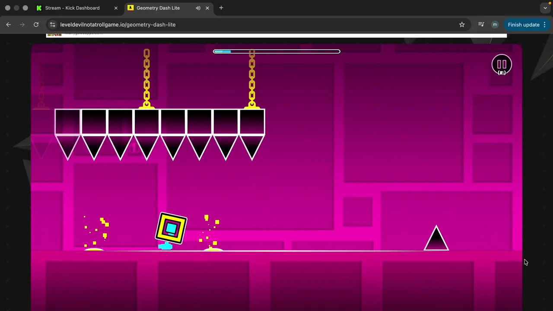Reload the current page
Viewport: 553px width, 311px height.
point(36,25)
